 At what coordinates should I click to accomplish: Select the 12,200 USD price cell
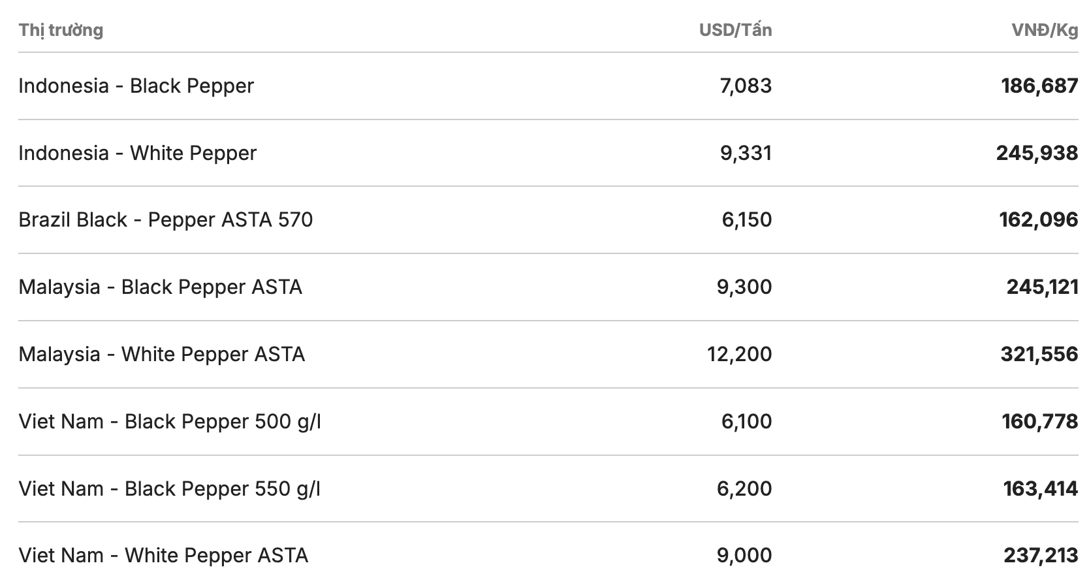click(739, 354)
